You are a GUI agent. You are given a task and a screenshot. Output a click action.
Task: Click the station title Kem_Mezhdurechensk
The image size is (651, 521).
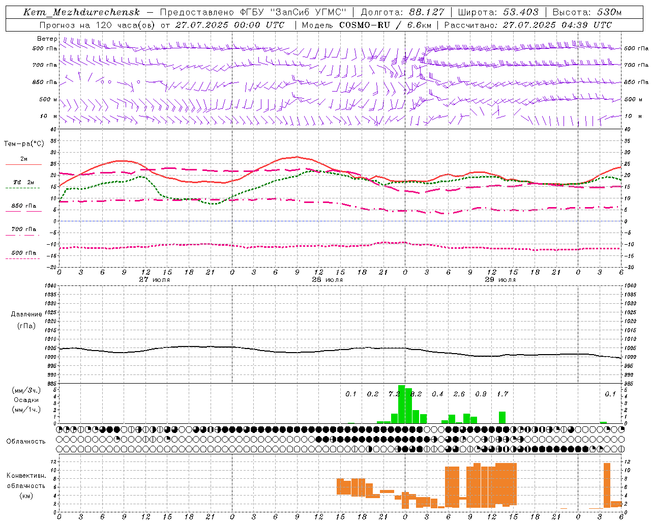pyautogui.click(x=81, y=12)
